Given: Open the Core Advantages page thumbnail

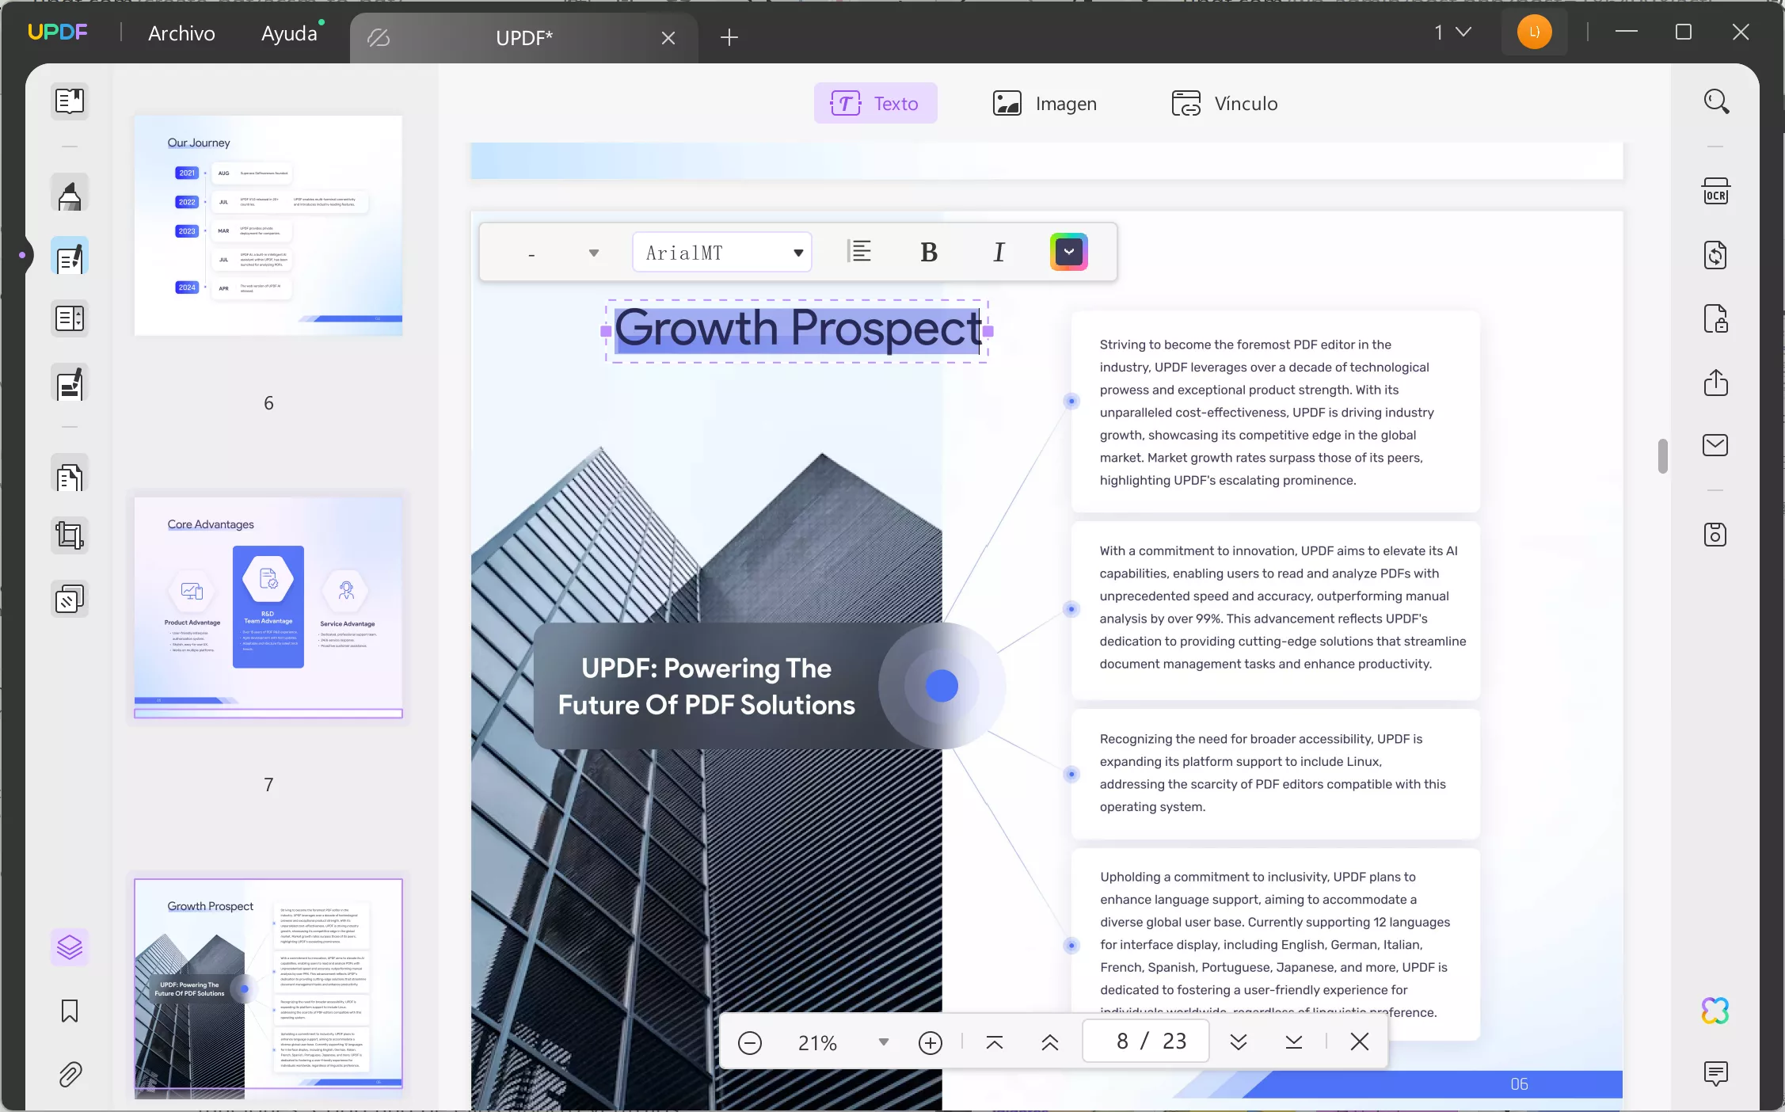Looking at the screenshot, I should point(268,607).
